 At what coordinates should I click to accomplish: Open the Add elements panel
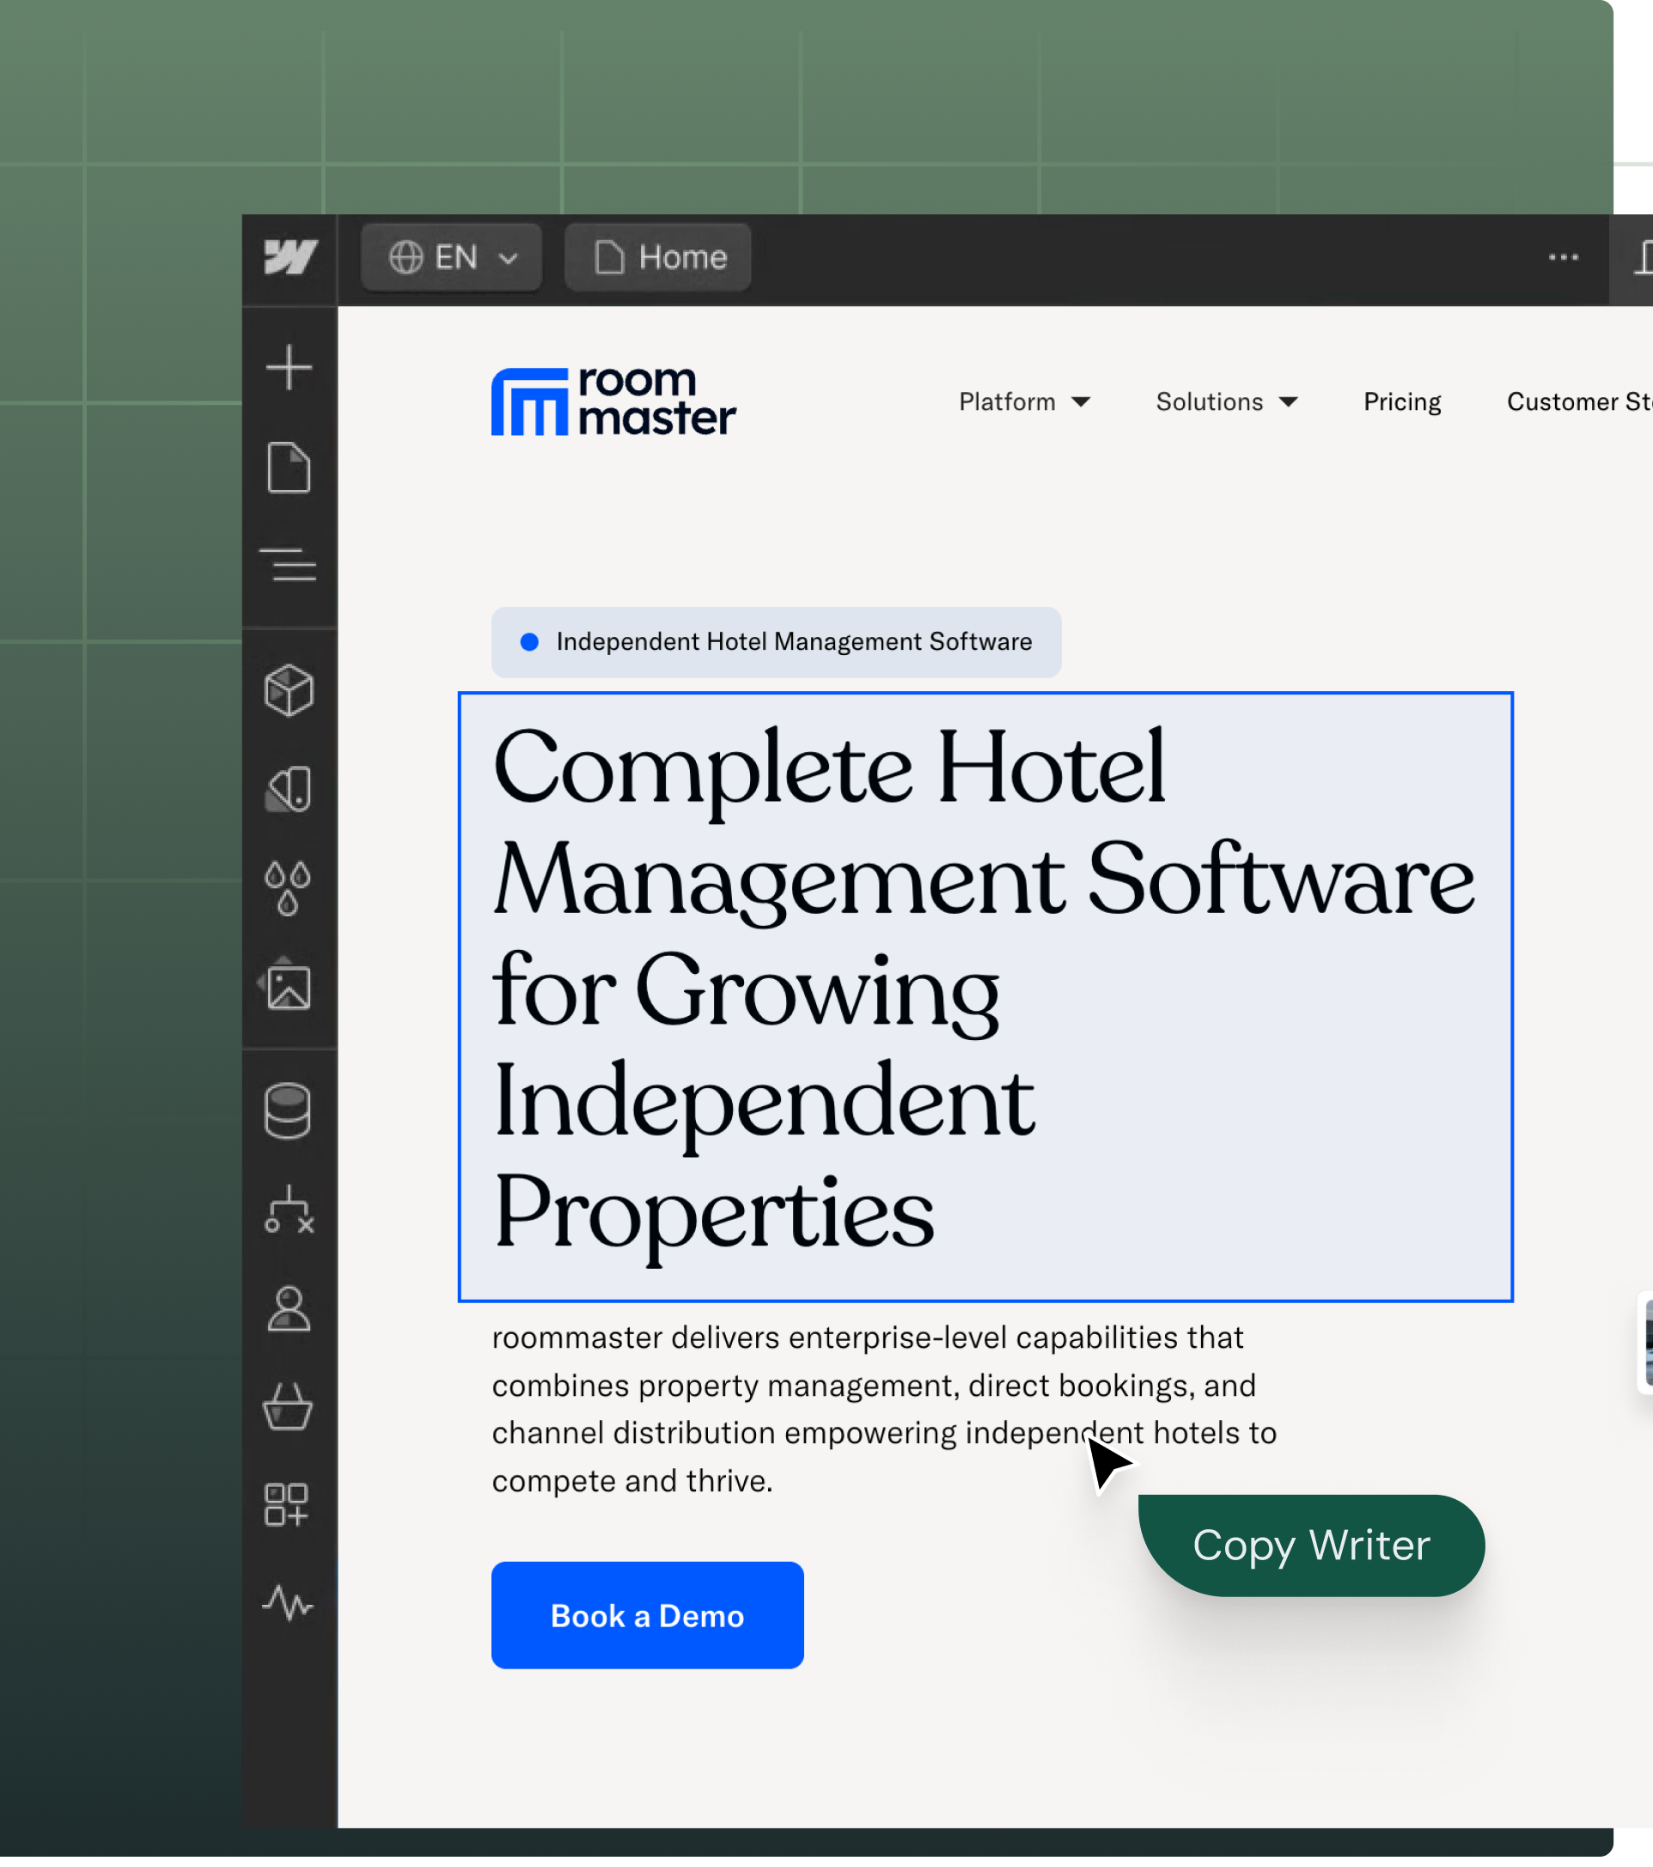click(289, 367)
